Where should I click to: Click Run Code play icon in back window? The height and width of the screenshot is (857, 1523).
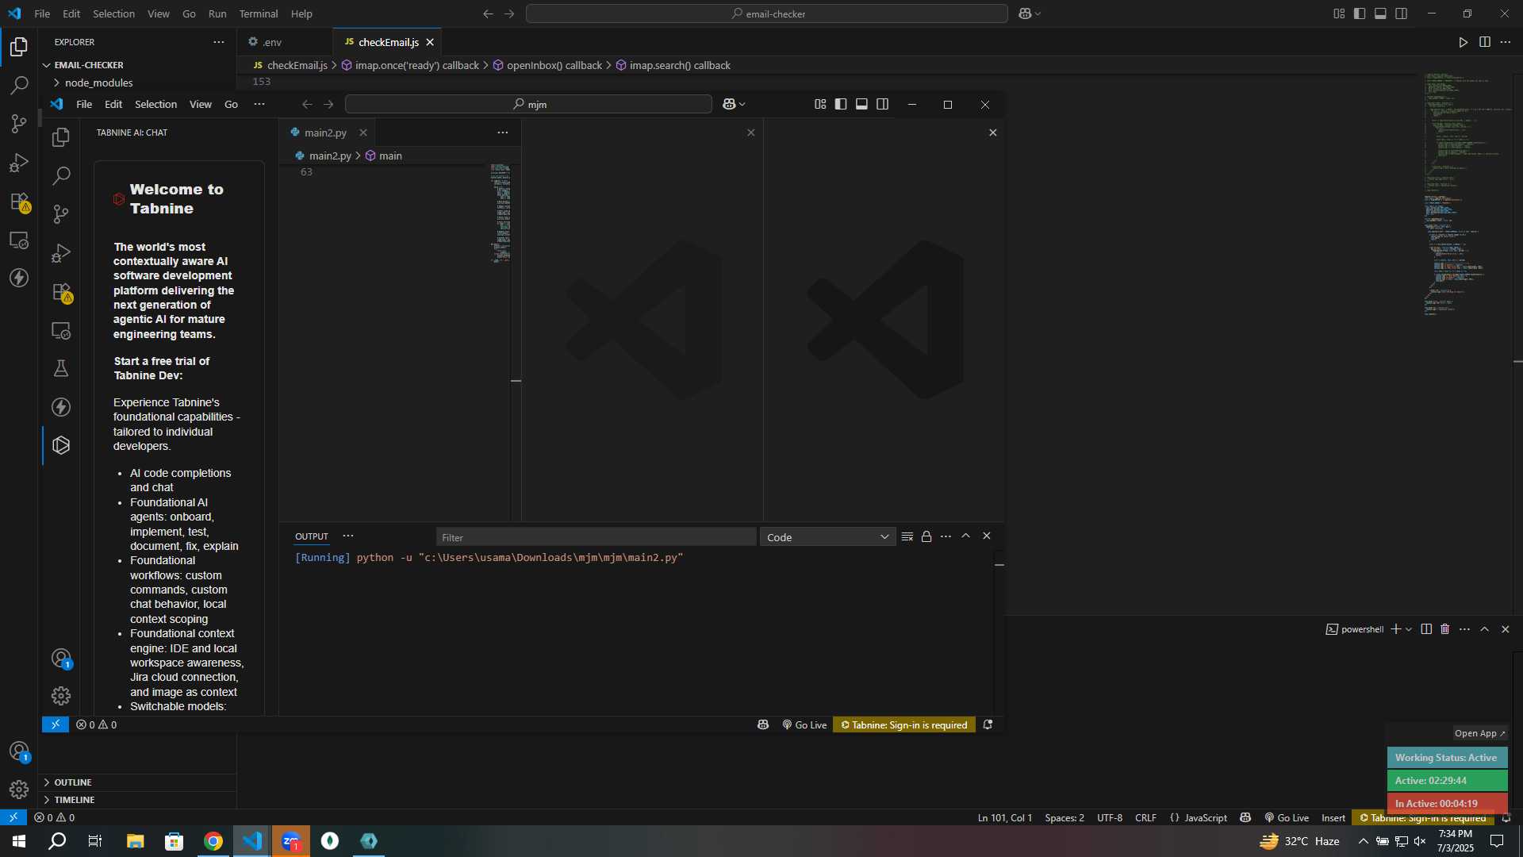click(1464, 42)
